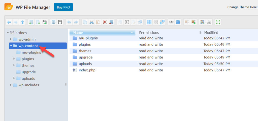Select the uploads row in file list
The image size is (258, 121).
(x=164, y=64)
